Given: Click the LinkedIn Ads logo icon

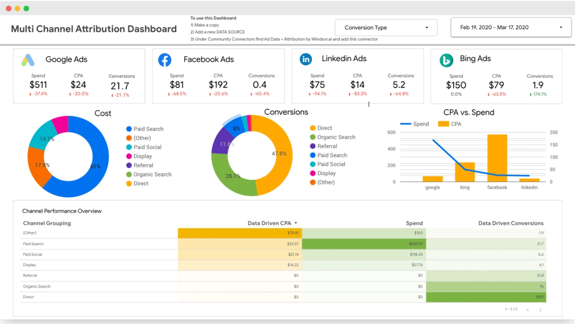Looking at the screenshot, I should tap(306, 59).
